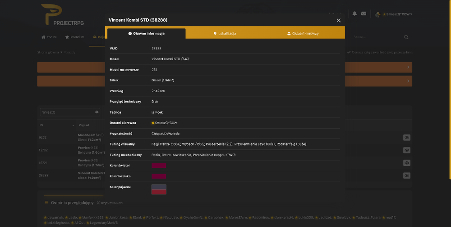Click the Ostatnio przeglądający list icon
This screenshot has width=451, height=227.
46,203
